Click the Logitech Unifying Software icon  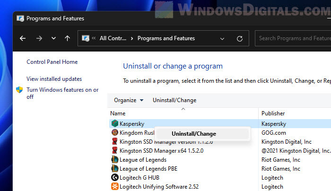[x=115, y=187]
